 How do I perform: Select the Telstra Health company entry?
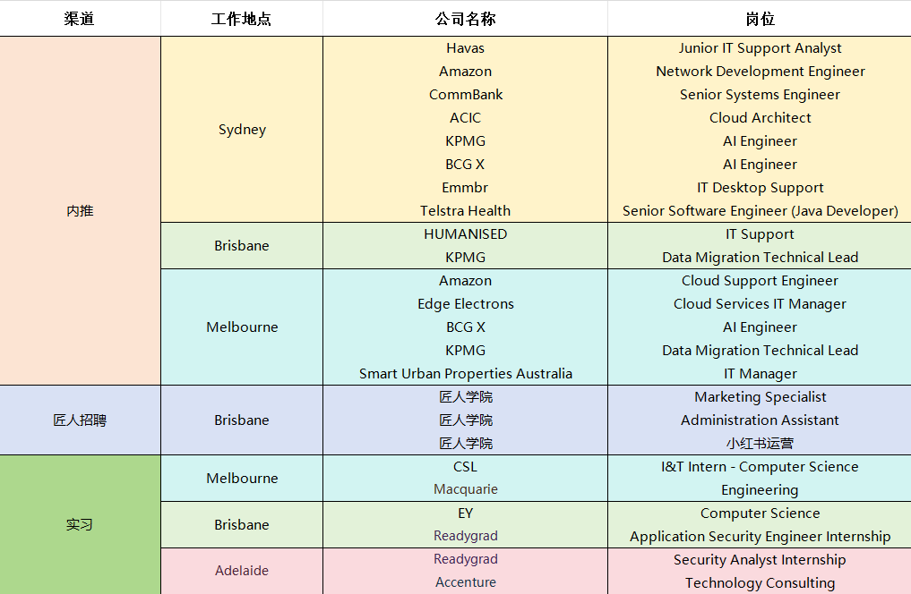[x=466, y=210]
